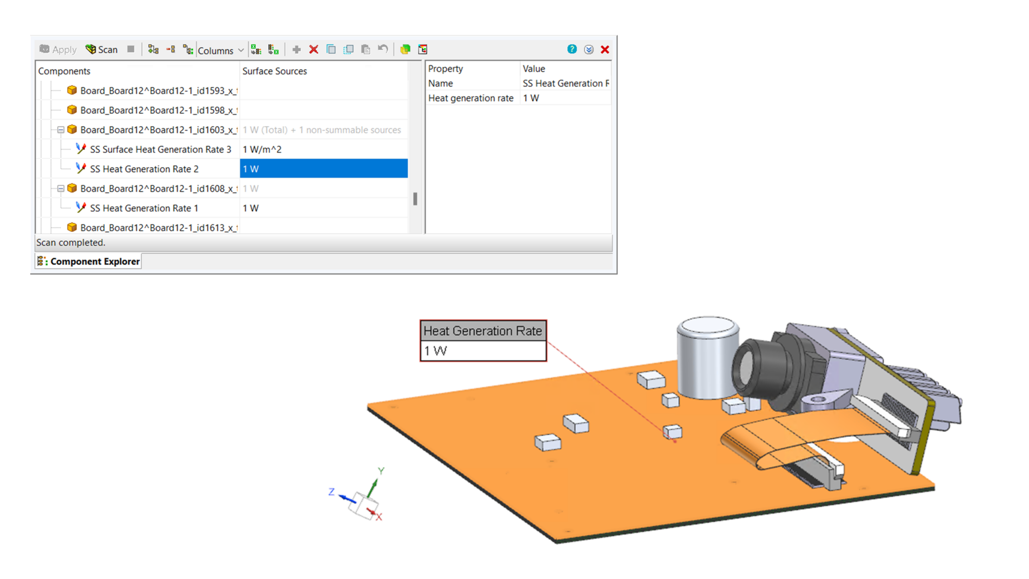Select SS Surface Heat Generation Rate 3
The height and width of the screenshot is (579, 1029).
(160, 149)
